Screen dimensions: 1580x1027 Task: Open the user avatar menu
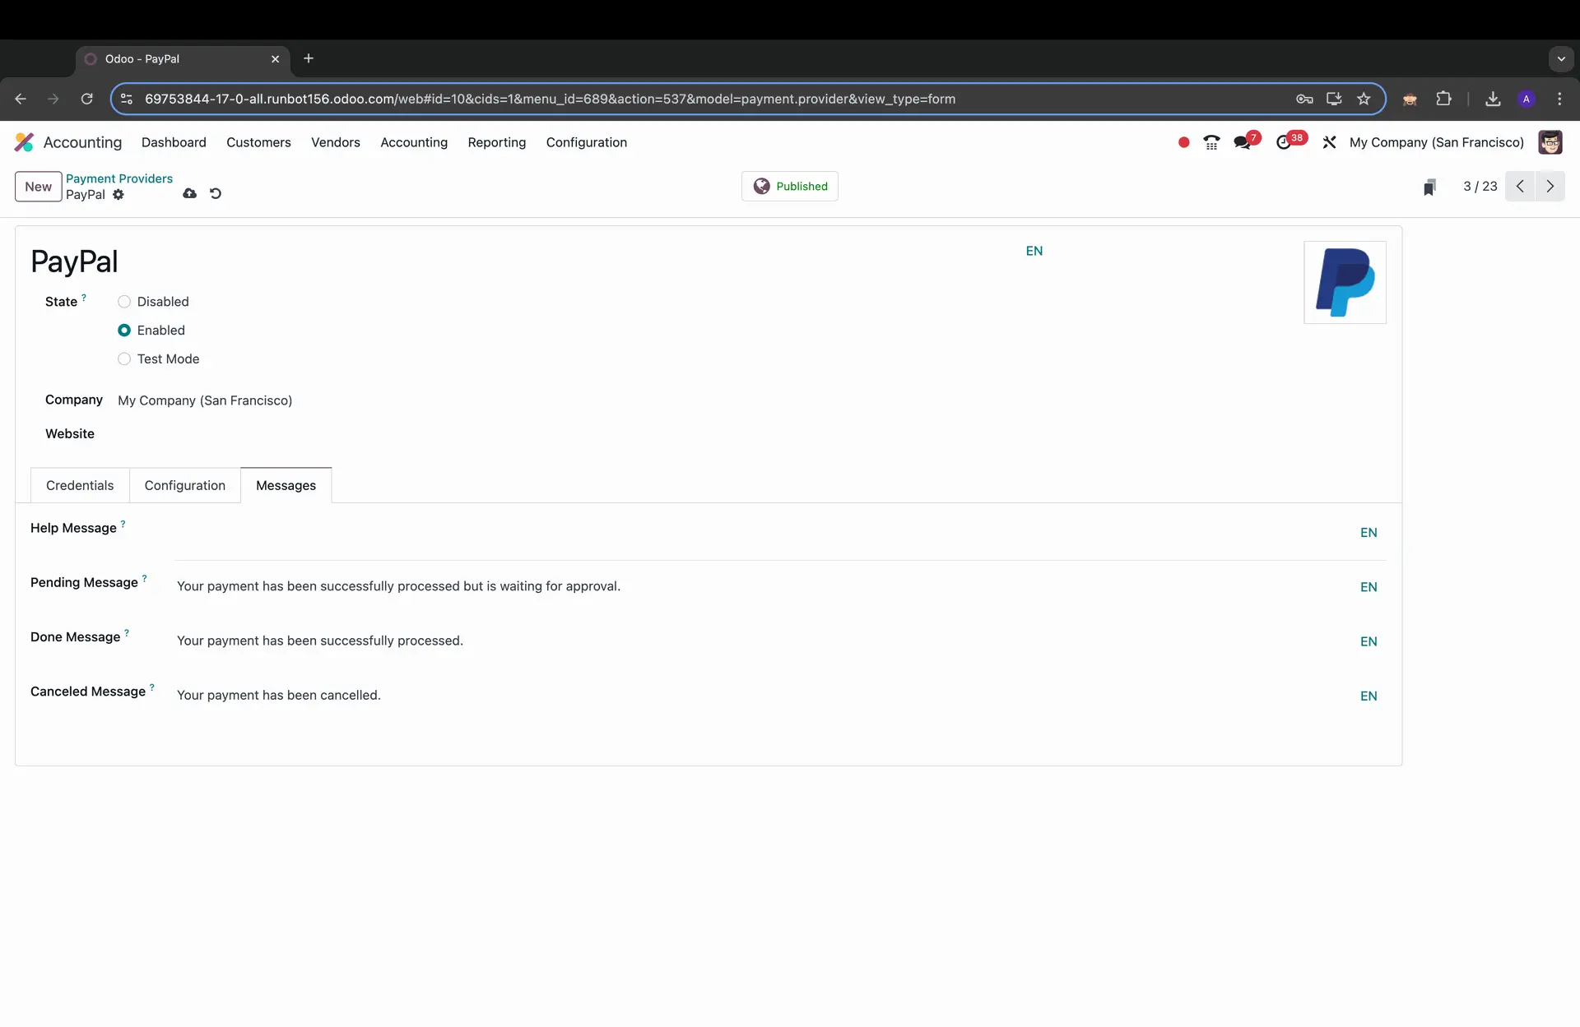pos(1550,142)
